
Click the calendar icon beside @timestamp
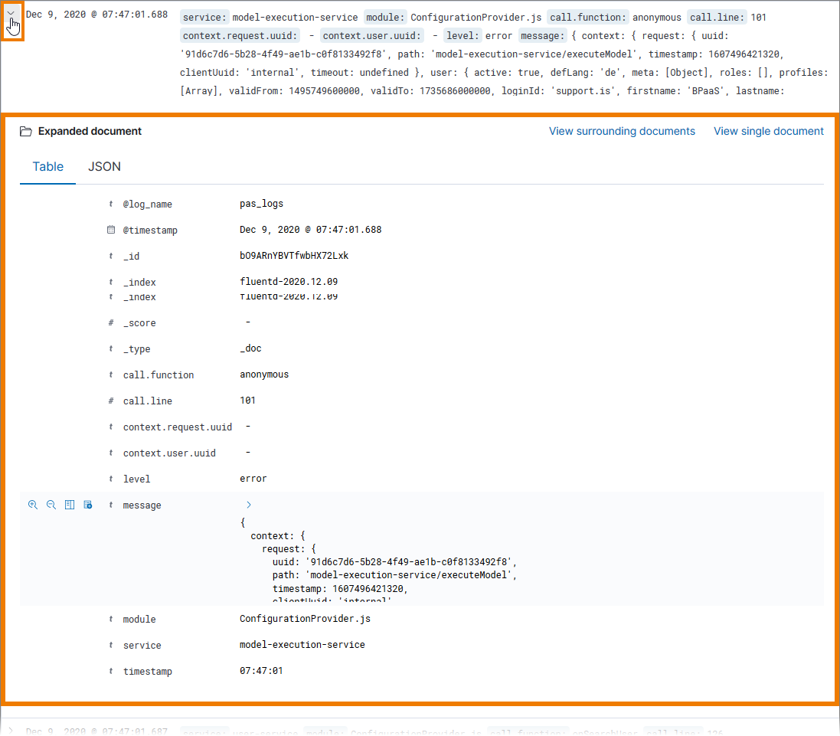(110, 230)
